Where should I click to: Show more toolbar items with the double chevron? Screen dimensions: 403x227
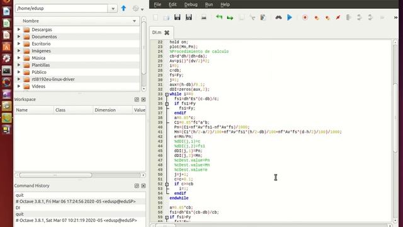[395, 18]
